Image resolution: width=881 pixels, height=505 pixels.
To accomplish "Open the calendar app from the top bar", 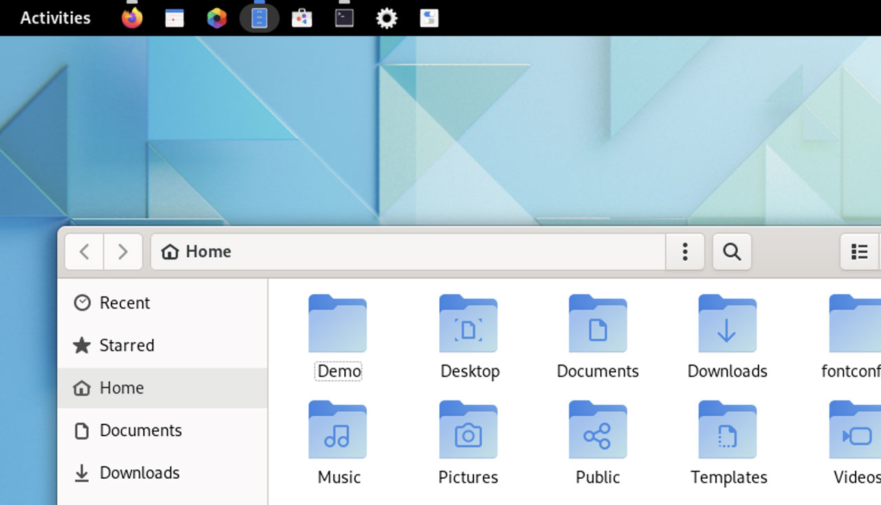I will coord(174,18).
